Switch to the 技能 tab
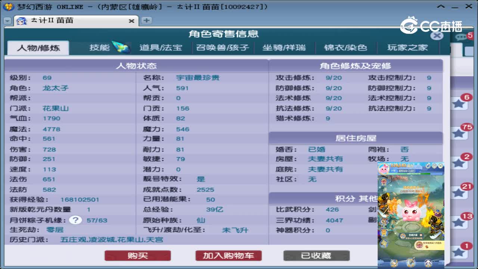The height and width of the screenshot is (269, 478). click(100, 47)
